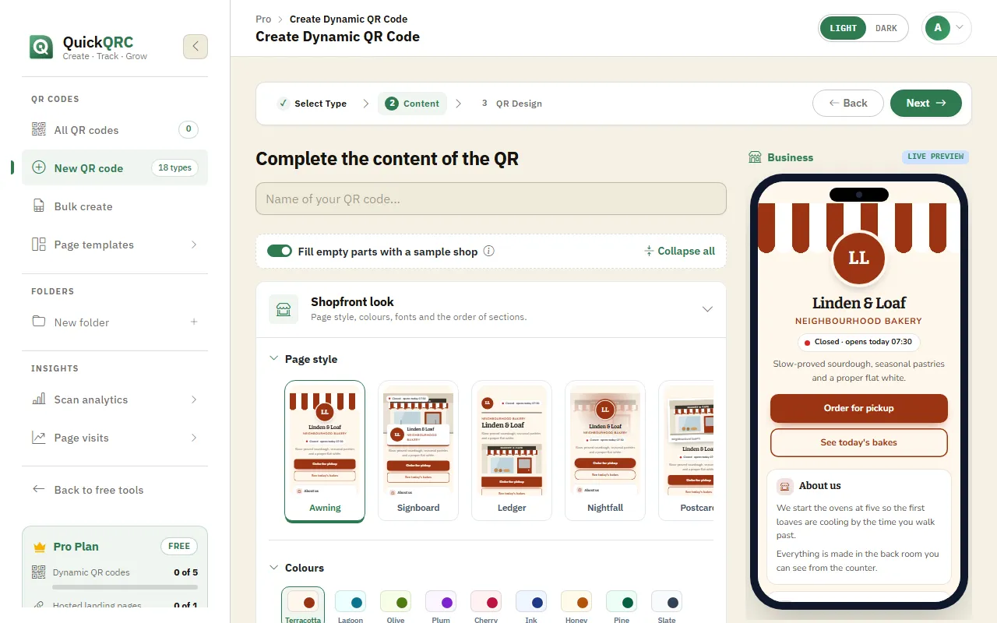Focus the QR code name input field
Screen dimensions: 997x623
[x=491, y=199]
